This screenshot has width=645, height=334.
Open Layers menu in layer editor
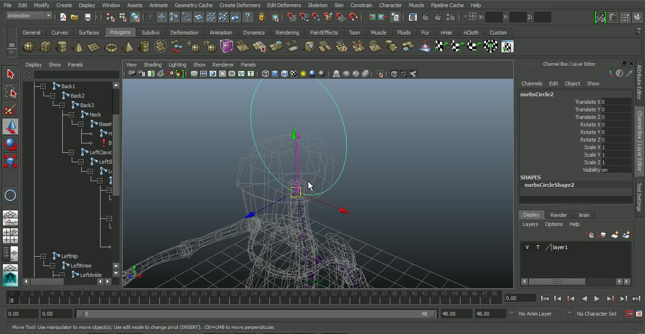point(530,224)
